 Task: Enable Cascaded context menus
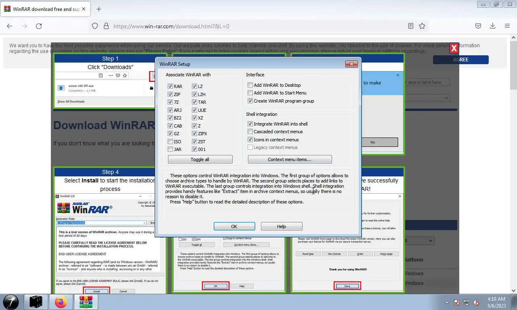click(x=250, y=132)
